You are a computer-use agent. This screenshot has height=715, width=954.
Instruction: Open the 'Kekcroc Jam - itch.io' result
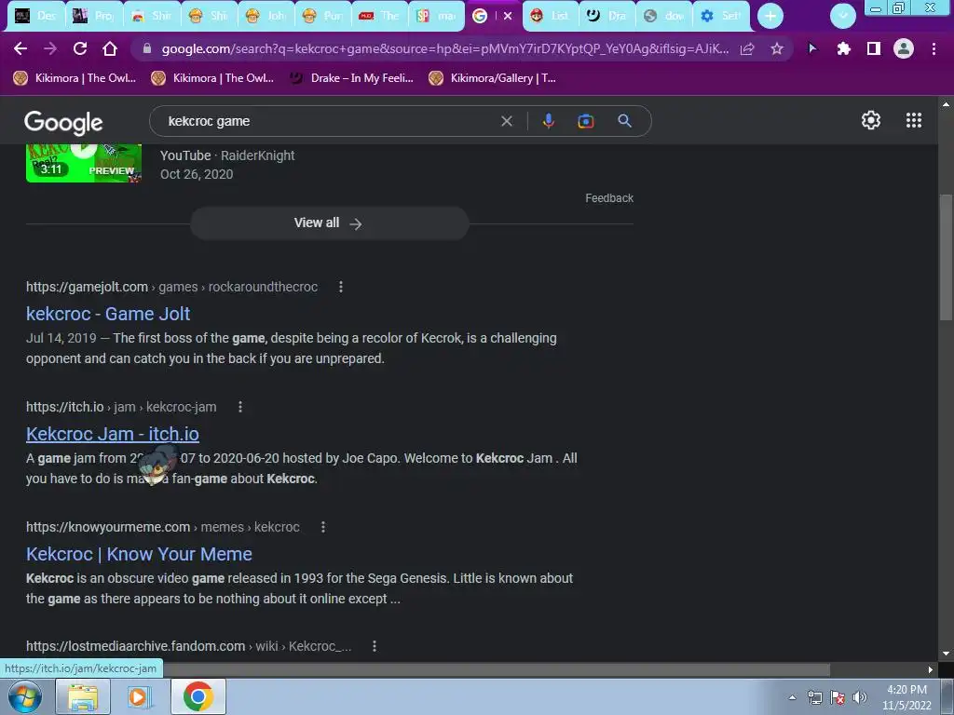click(x=112, y=434)
